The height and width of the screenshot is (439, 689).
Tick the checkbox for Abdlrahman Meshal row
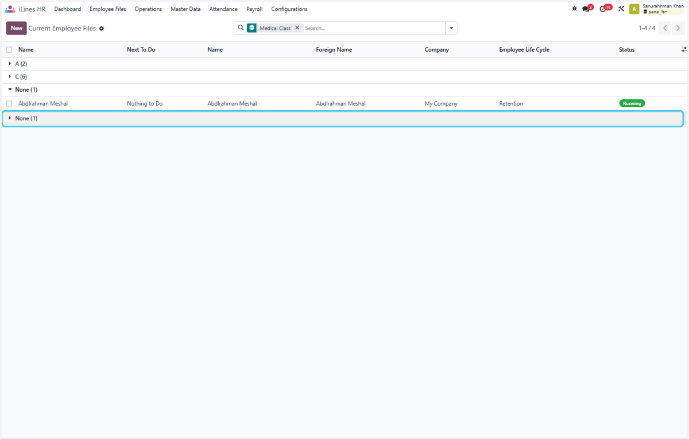9,104
